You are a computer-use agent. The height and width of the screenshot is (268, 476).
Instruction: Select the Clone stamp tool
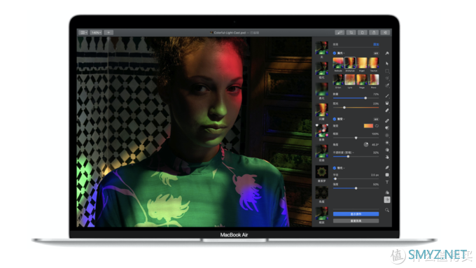pos(387,128)
